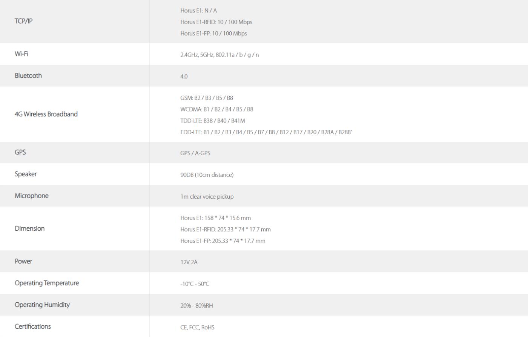Click the Power row label
Image resolution: width=528 pixels, height=337 pixels.
23,261
